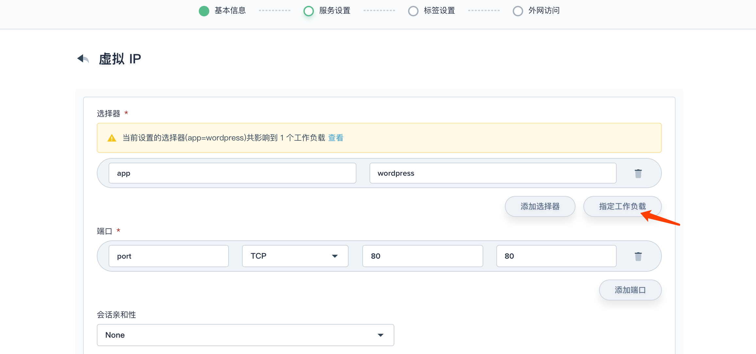Click the 添加端口 button
The height and width of the screenshot is (354, 756).
(630, 290)
